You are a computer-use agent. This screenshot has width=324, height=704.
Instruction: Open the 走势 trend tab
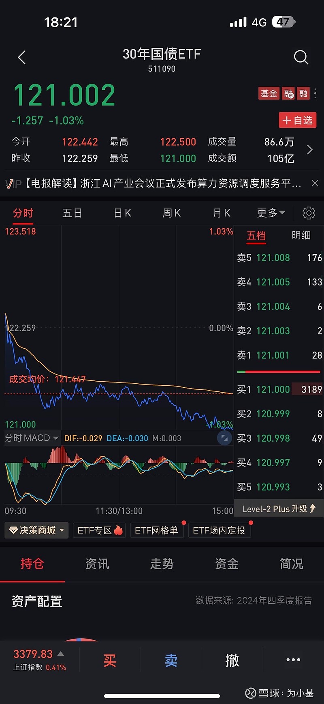point(162,564)
